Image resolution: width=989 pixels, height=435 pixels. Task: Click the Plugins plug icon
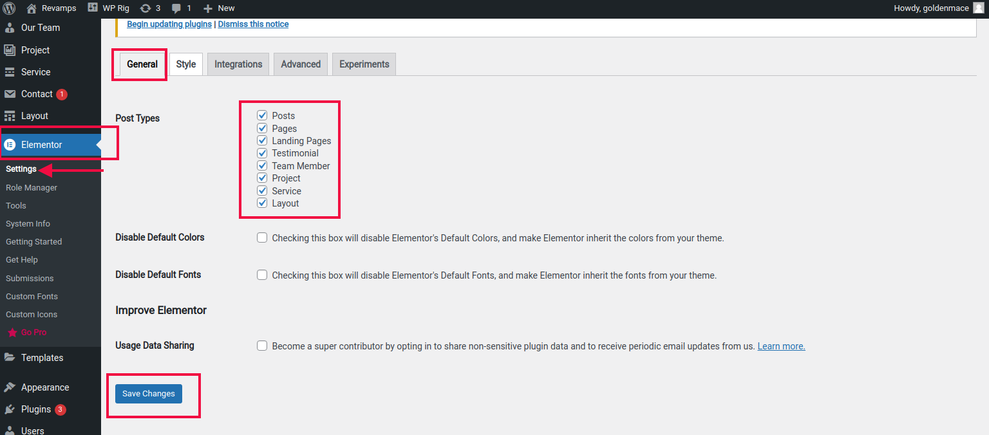click(x=10, y=409)
